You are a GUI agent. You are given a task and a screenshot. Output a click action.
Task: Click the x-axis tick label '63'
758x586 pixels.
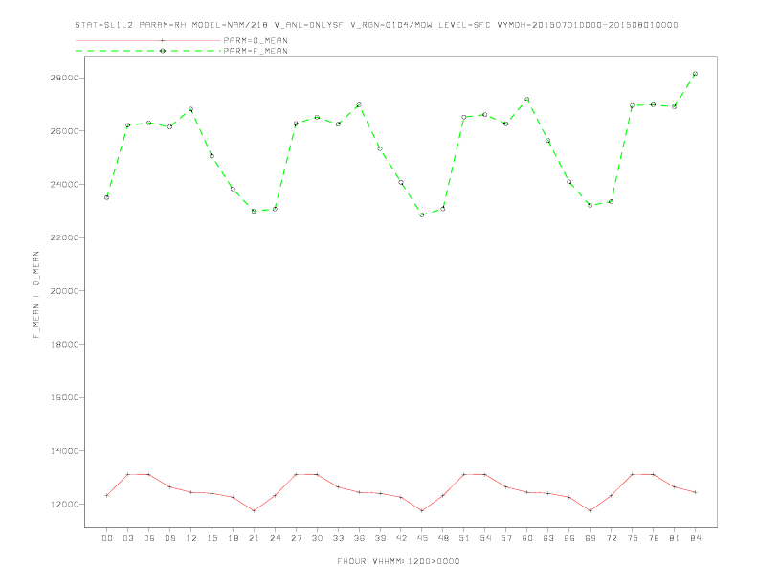click(548, 538)
